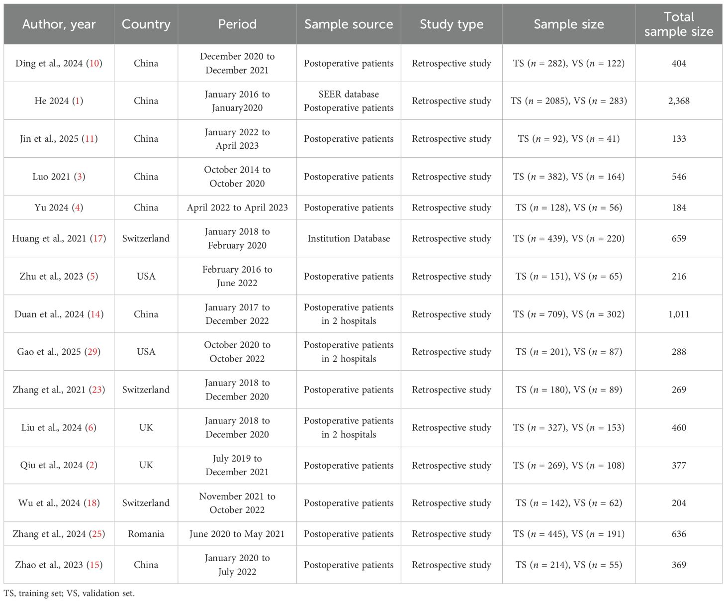Open citation 23 for Zhang et al., 2021
This screenshot has height=602, width=726.
coord(97,390)
